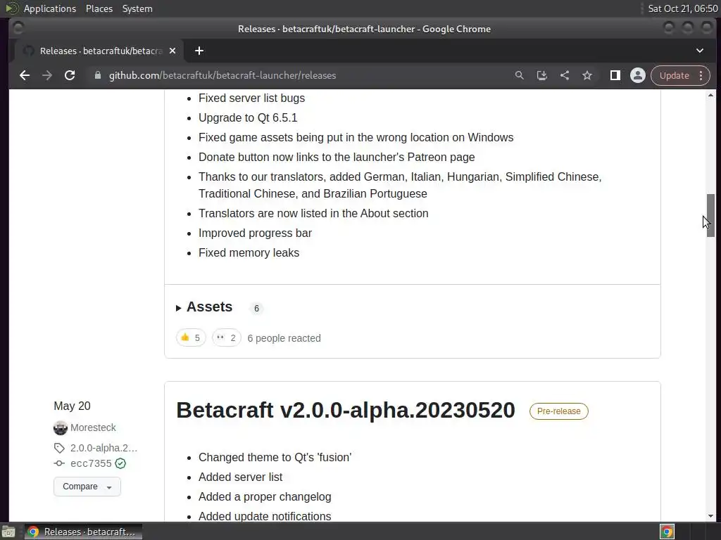Click the scrollbar down arrow

point(711,515)
